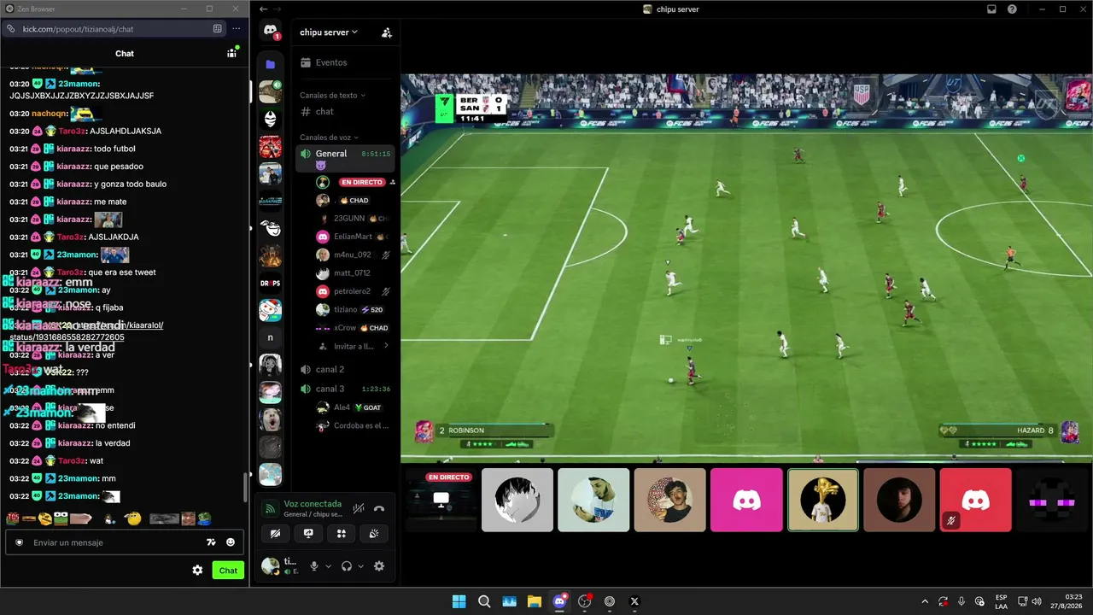Image resolution: width=1093 pixels, height=615 pixels.
Task: Disconnect from voice with hang-up icon
Action: point(379,508)
